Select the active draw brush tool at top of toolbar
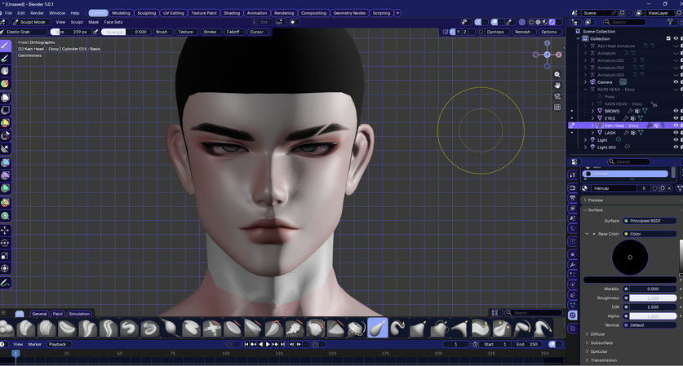This screenshot has height=366, width=683. click(x=5, y=46)
